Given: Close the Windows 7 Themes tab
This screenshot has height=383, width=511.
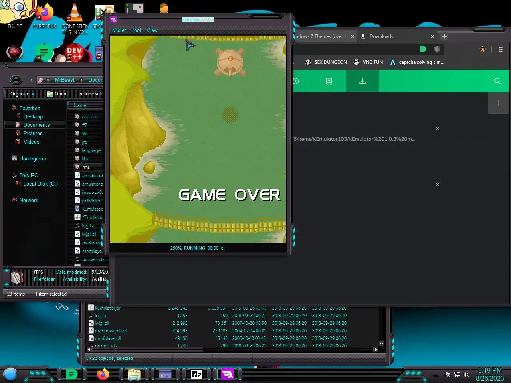Looking at the screenshot, I should pyautogui.click(x=353, y=36).
